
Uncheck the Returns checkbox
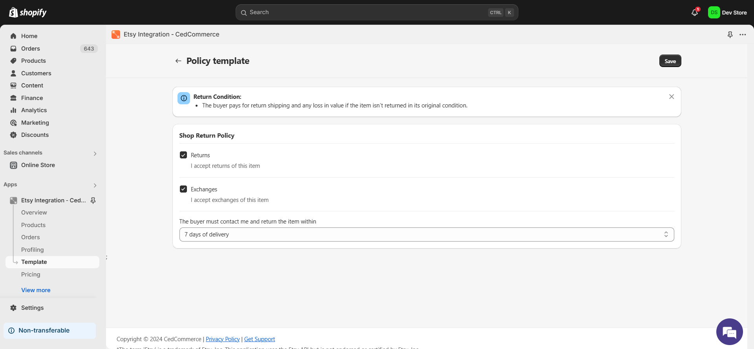[183, 155]
